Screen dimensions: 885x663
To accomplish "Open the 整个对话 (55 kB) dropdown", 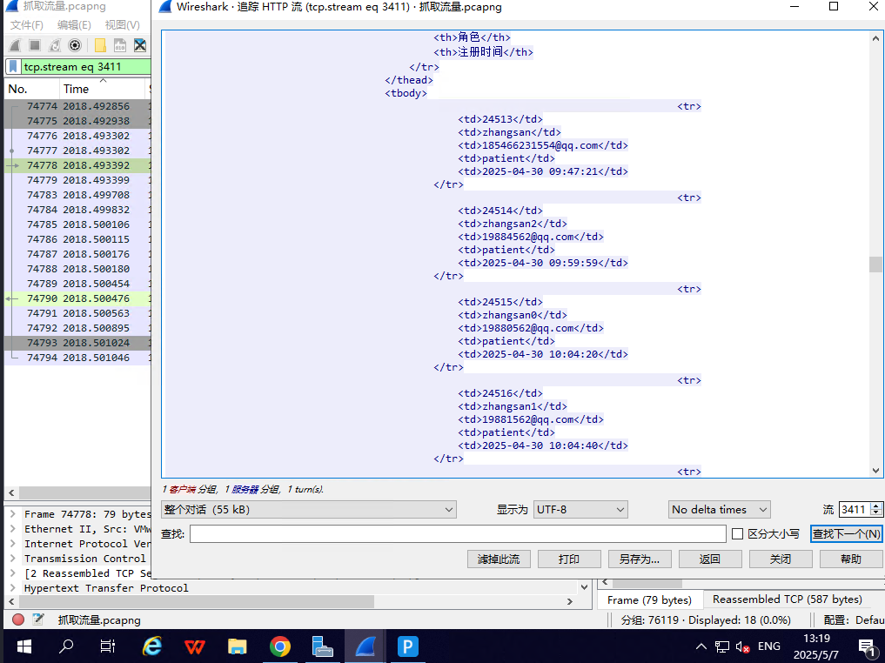I will tap(309, 510).
